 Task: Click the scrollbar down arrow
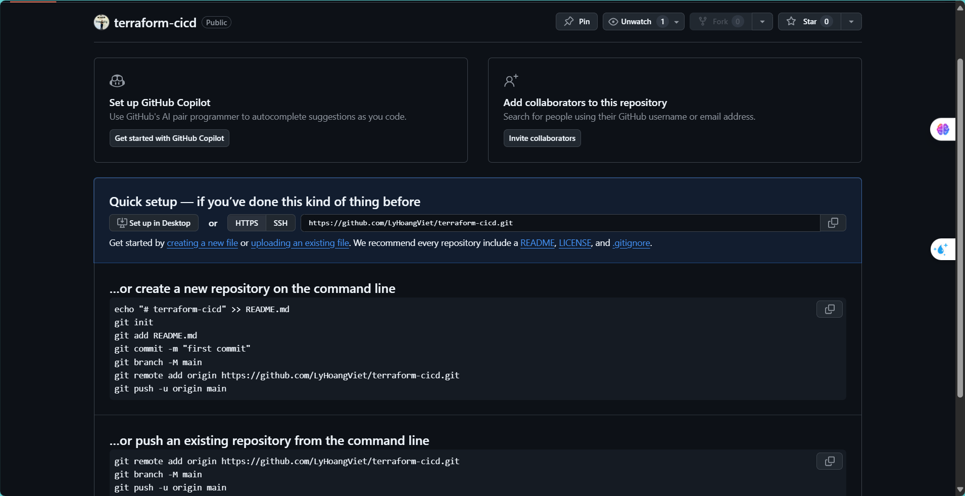[960, 489]
